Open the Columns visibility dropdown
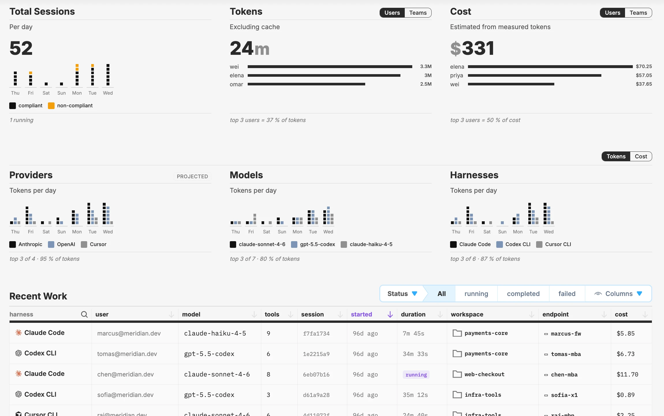Screen dimensions: 664x416 pyautogui.click(x=618, y=294)
